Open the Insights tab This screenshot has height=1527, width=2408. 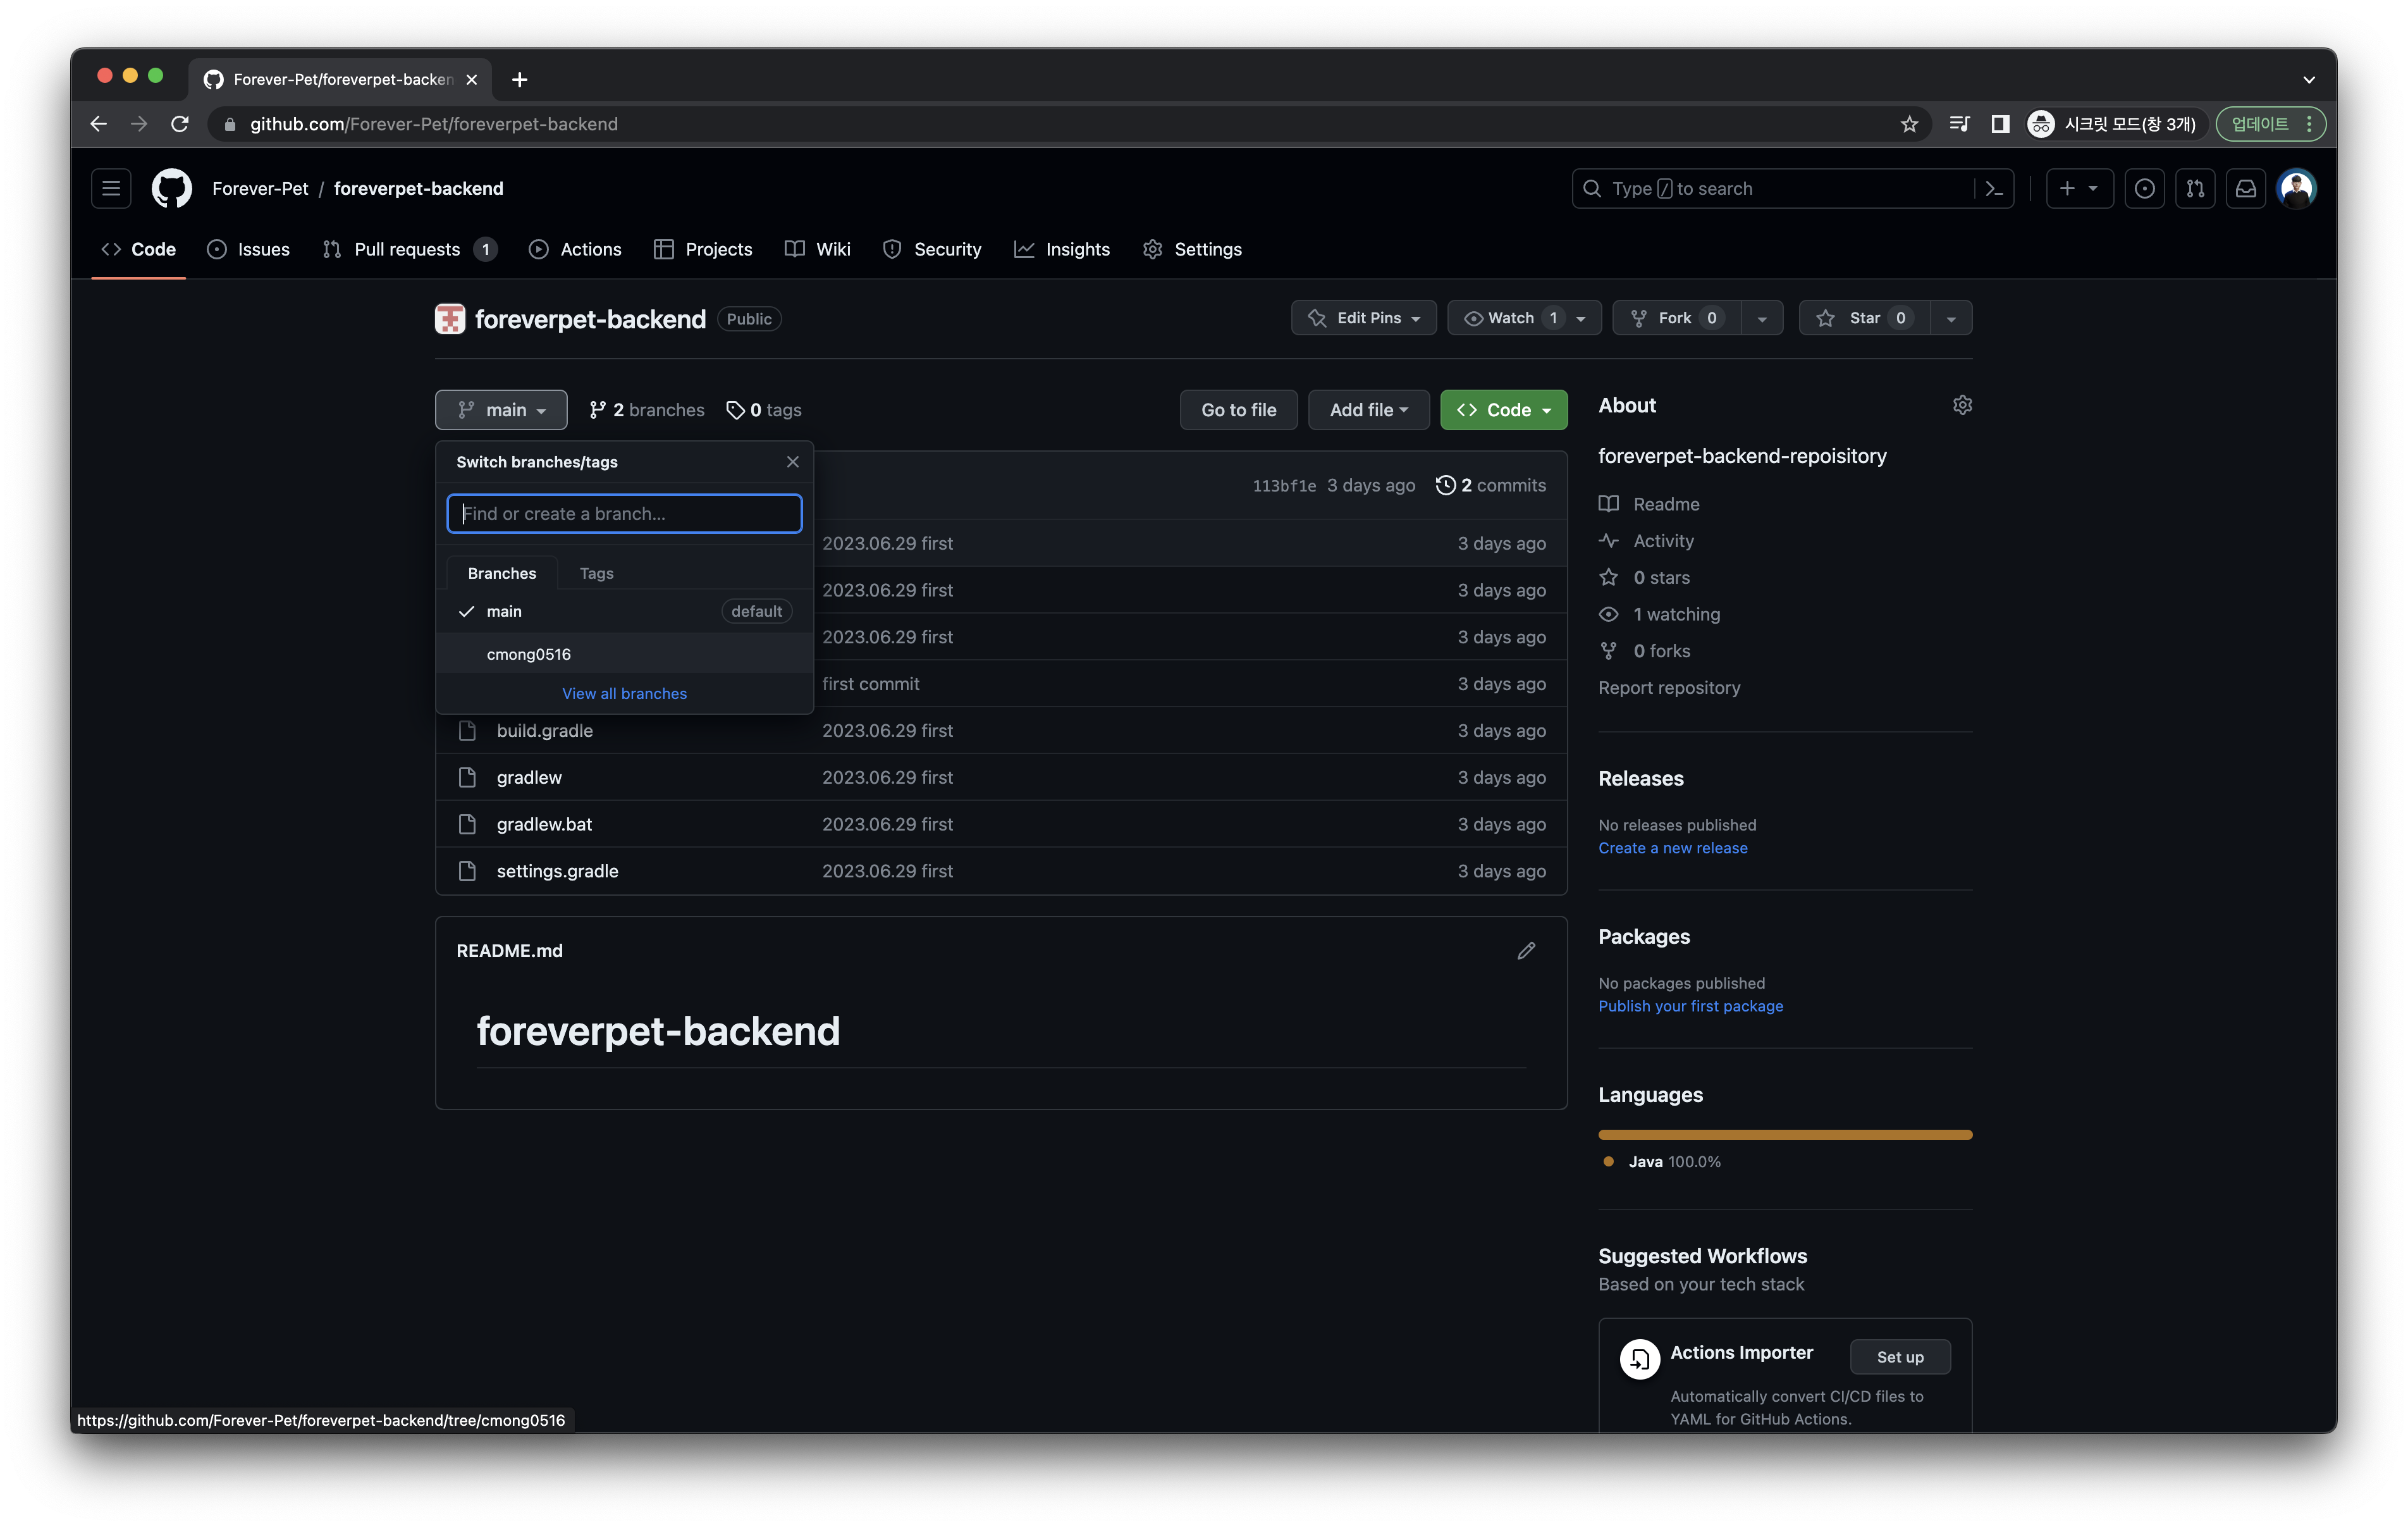coord(1062,249)
